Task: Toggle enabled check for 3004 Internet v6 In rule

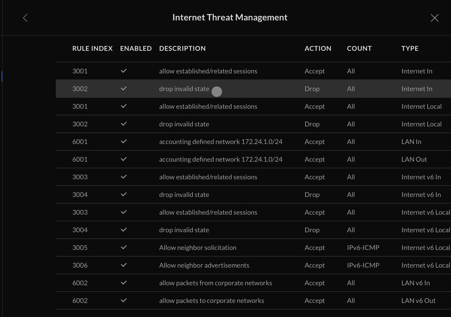Action: 124,195
